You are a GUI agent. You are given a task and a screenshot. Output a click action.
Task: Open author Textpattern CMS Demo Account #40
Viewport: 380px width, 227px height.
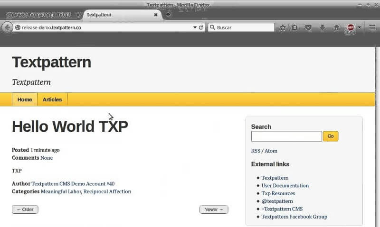pyautogui.click(x=73, y=184)
